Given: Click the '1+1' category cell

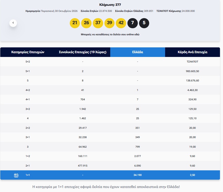Looking at the screenshot, I should (28, 175).
